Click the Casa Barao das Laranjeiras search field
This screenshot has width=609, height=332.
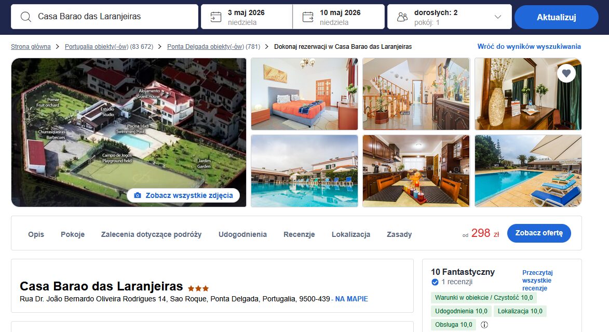[104, 17]
